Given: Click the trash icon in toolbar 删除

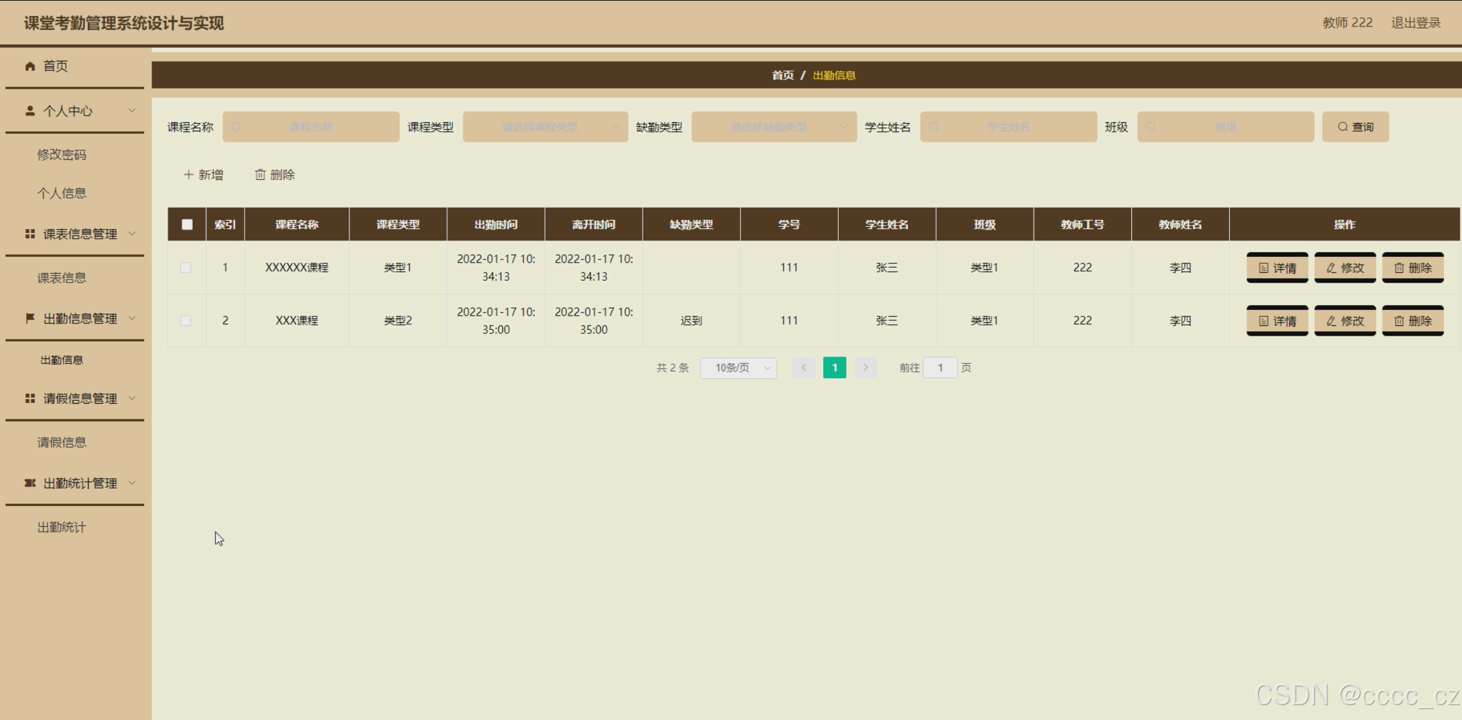Looking at the screenshot, I should [260, 175].
